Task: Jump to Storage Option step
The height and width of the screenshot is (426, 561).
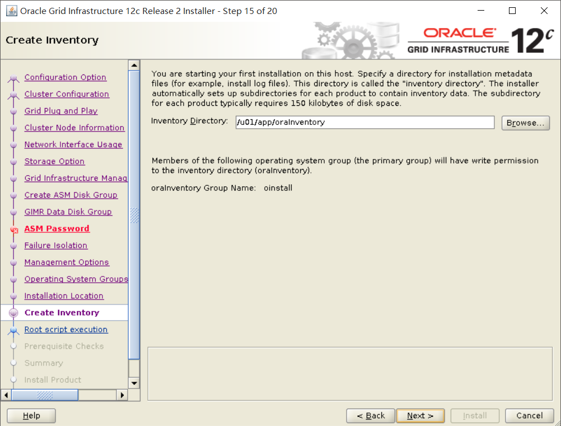Action: click(54, 161)
